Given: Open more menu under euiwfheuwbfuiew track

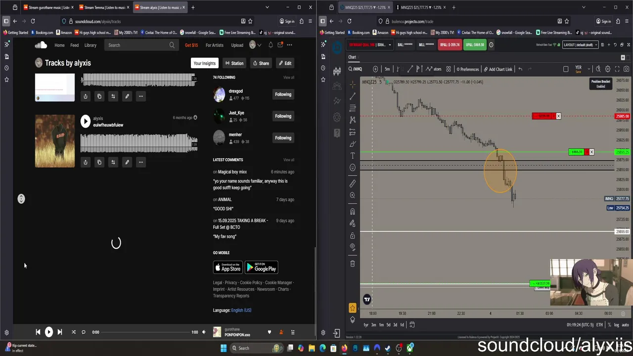Looking at the screenshot, I should tap(141, 162).
